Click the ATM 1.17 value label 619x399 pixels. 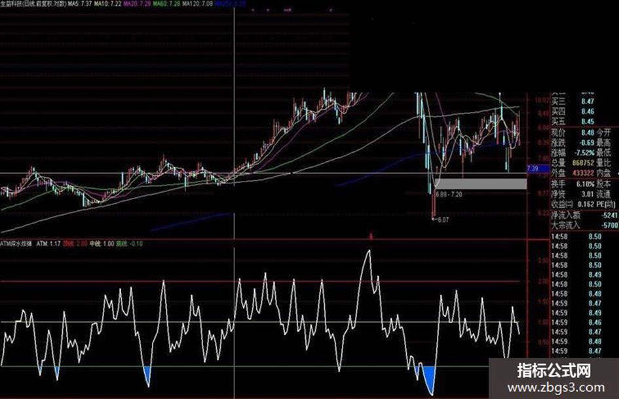point(48,244)
